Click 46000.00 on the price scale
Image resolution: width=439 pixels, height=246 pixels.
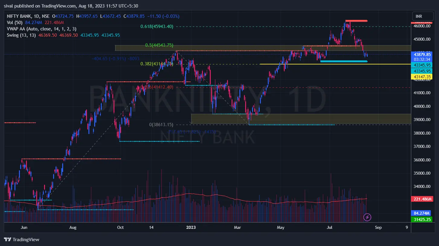(x=422, y=26)
